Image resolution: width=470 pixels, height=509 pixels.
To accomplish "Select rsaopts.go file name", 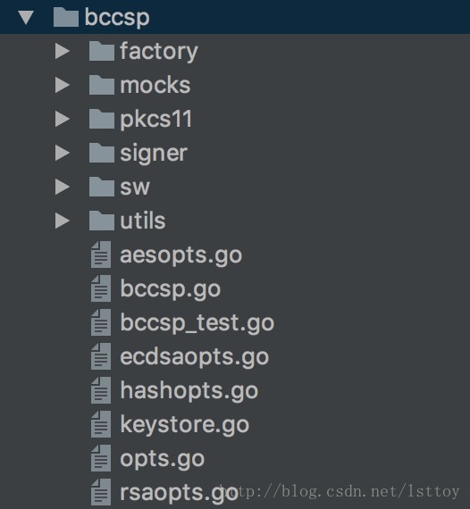I will pyautogui.click(x=179, y=492).
